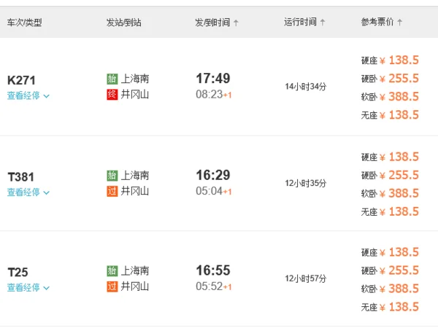Open train number T25
Screen dimensions: 438x336
[18, 272]
